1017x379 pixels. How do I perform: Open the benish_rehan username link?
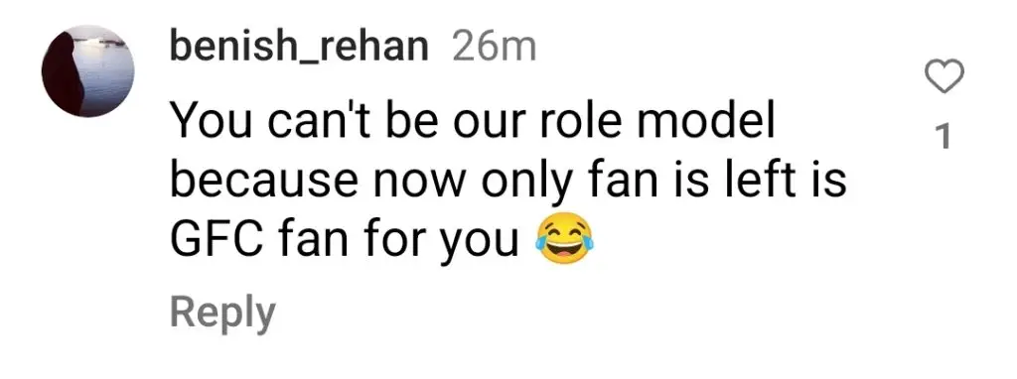coord(299,48)
